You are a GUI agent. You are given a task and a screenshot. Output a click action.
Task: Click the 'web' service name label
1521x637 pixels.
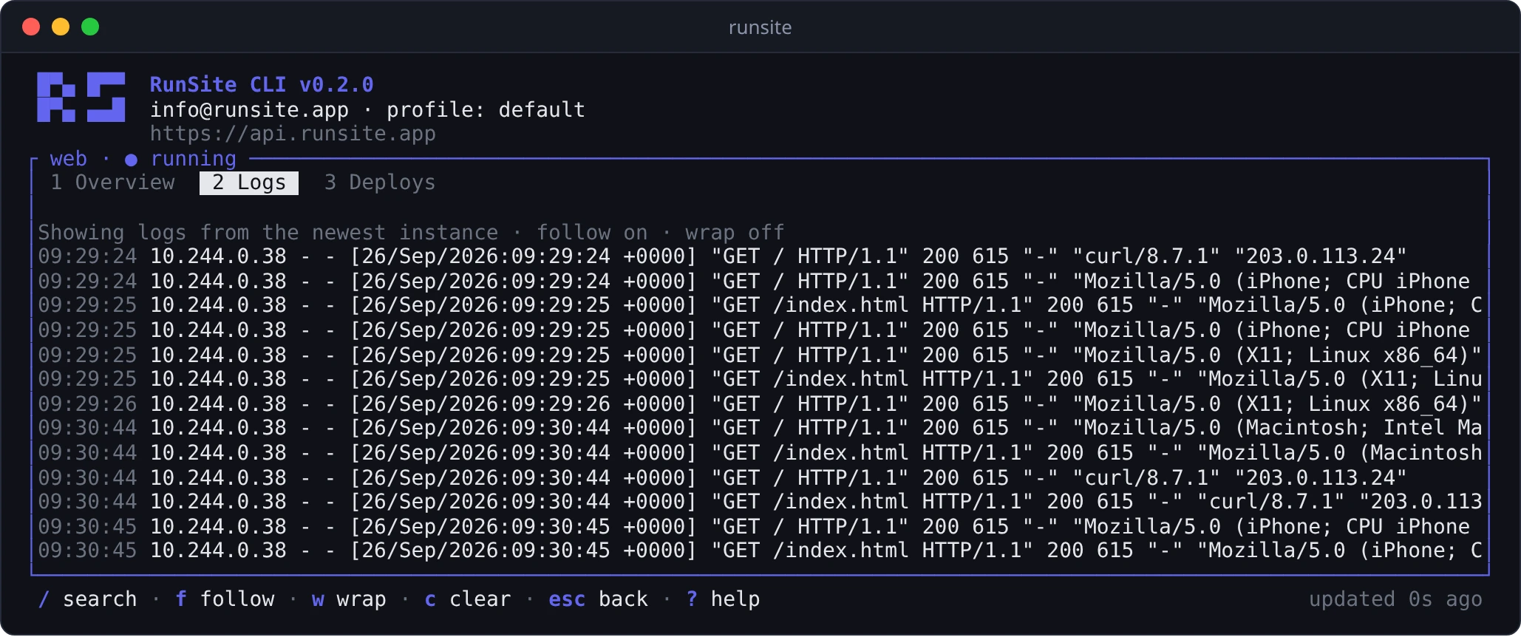(x=69, y=159)
